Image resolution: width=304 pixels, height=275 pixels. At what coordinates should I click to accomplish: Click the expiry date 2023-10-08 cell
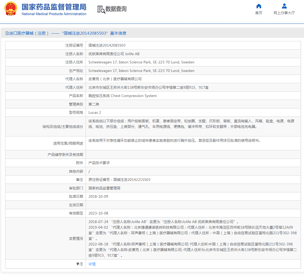(x=98, y=213)
